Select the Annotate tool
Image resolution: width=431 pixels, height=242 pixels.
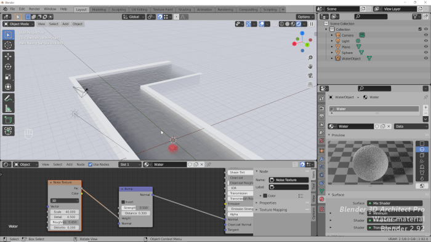(8, 98)
